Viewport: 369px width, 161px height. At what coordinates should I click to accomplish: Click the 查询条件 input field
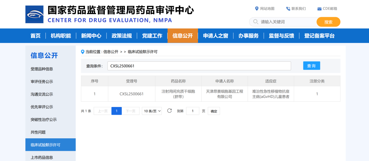click(199, 66)
